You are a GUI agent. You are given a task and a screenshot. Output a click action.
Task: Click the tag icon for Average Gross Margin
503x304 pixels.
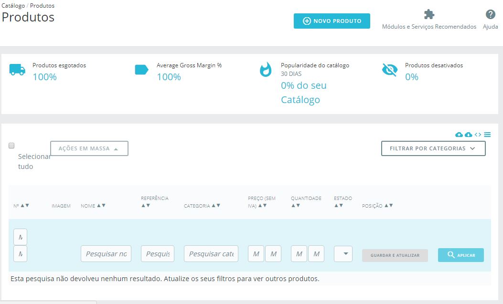(141, 70)
